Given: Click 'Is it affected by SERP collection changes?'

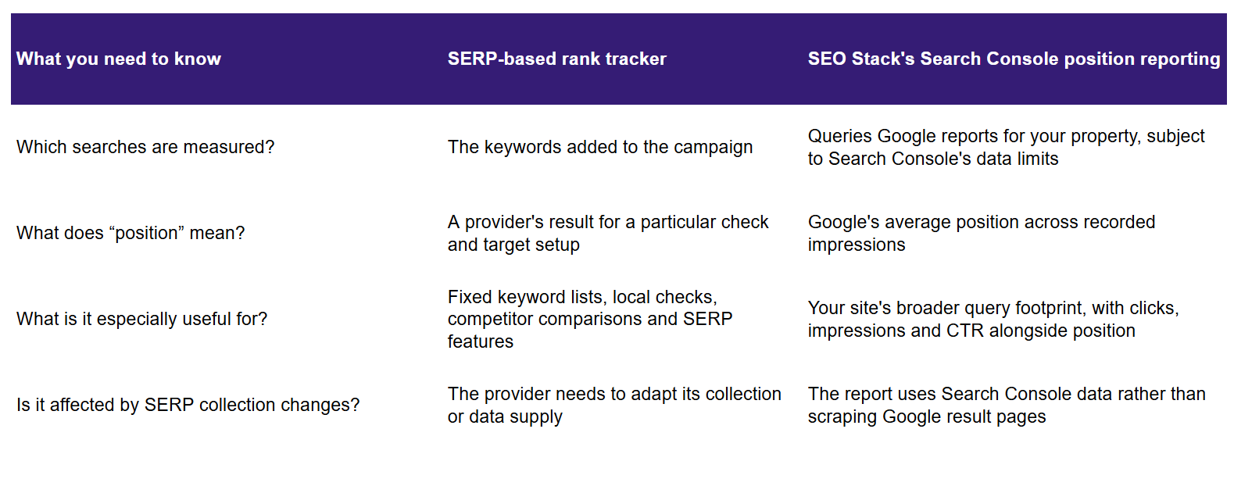Looking at the screenshot, I should coord(188,405).
